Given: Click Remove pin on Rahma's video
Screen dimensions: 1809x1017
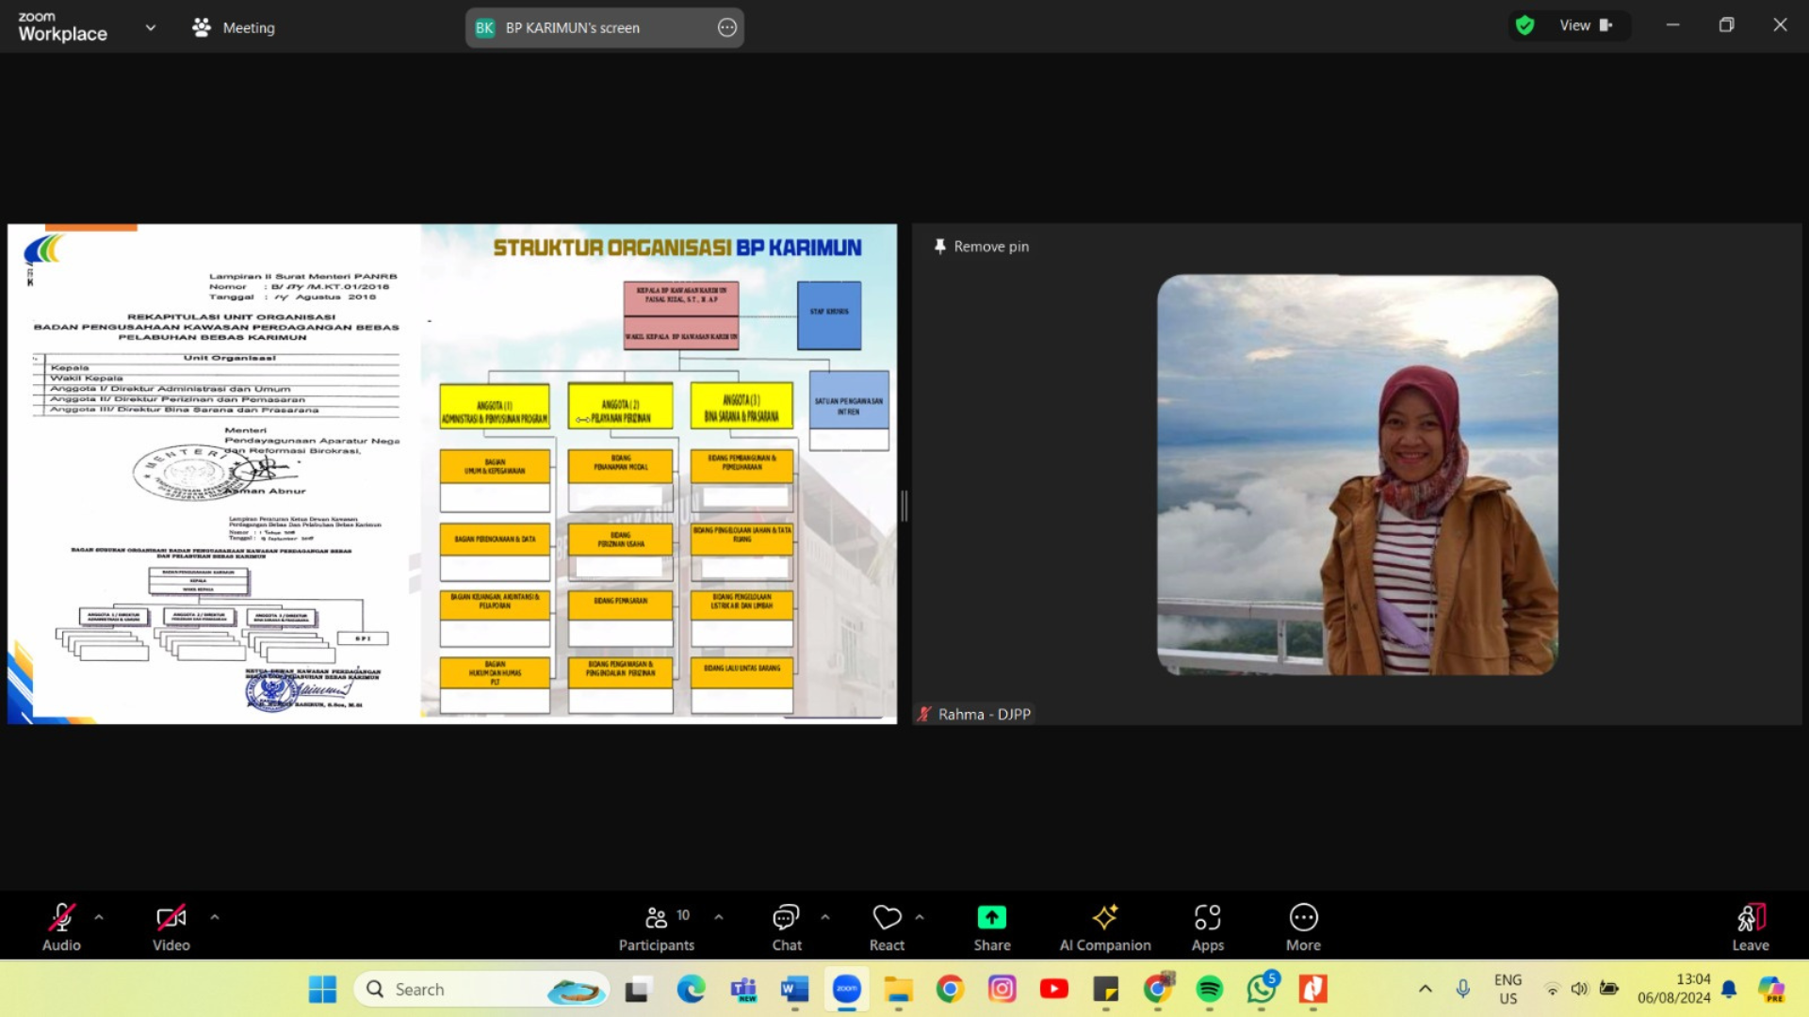Looking at the screenshot, I should coord(981,247).
